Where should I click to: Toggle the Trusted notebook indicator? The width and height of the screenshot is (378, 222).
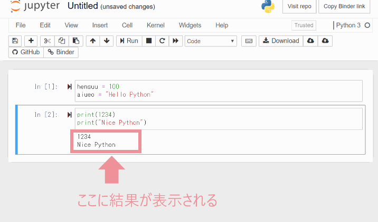tap(304, 25)
